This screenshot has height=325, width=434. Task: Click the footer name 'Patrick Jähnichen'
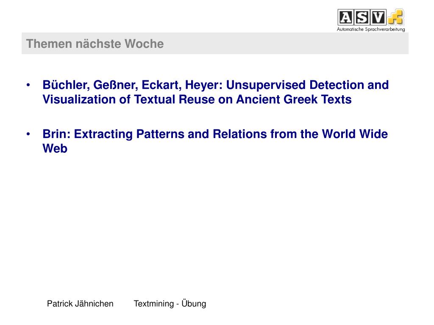(80, 304)
